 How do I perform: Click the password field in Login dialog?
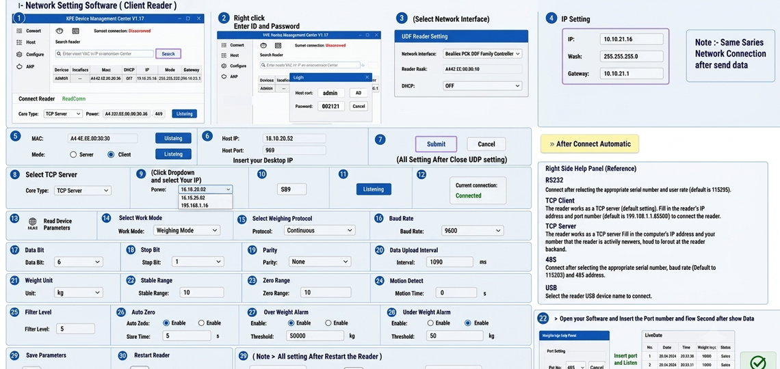(331, 107)
